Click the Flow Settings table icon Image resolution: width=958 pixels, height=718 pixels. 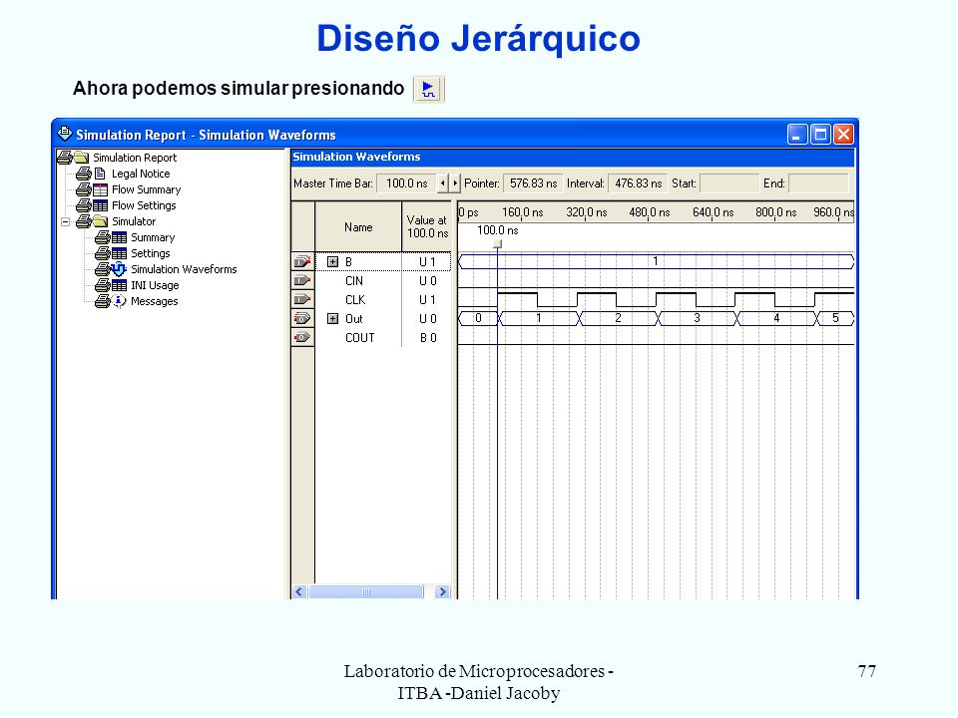(100, 205)
